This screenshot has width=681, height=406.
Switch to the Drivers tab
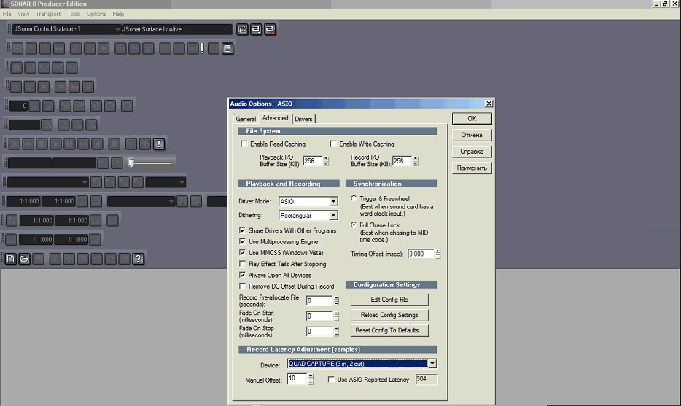coord(303,119)
